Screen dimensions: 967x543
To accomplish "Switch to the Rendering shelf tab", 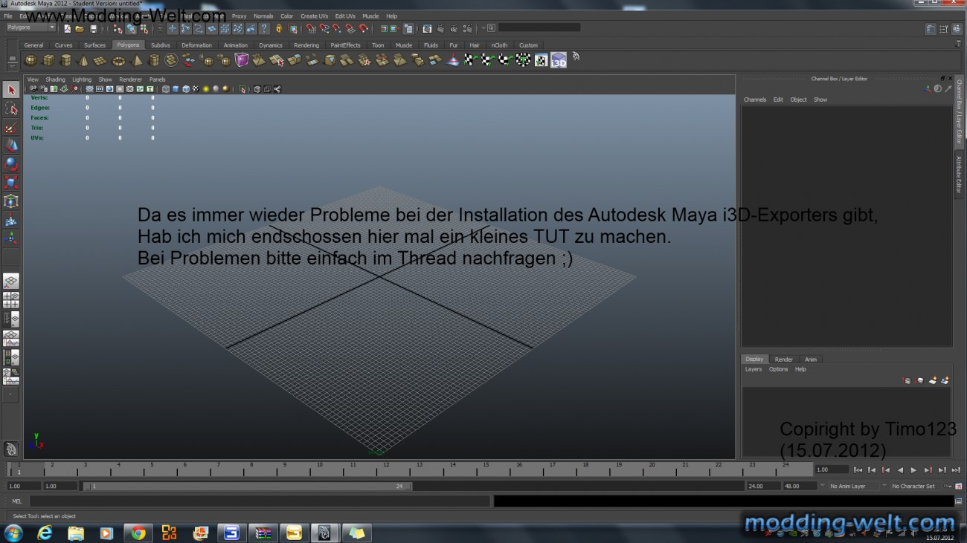I will coord(306,45).
